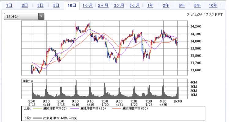Open the 3ヶ月 chart range
This screenshot has height=122, width=229.
coord(119,6)
